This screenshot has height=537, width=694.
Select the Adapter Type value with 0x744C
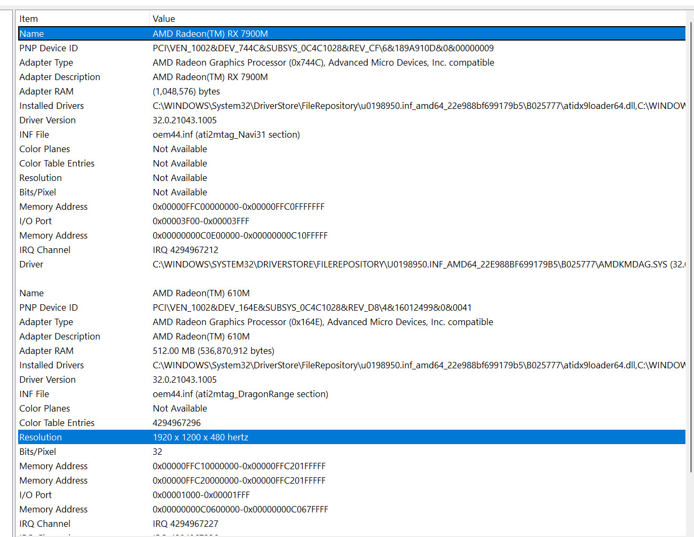(x=324, y=62)
